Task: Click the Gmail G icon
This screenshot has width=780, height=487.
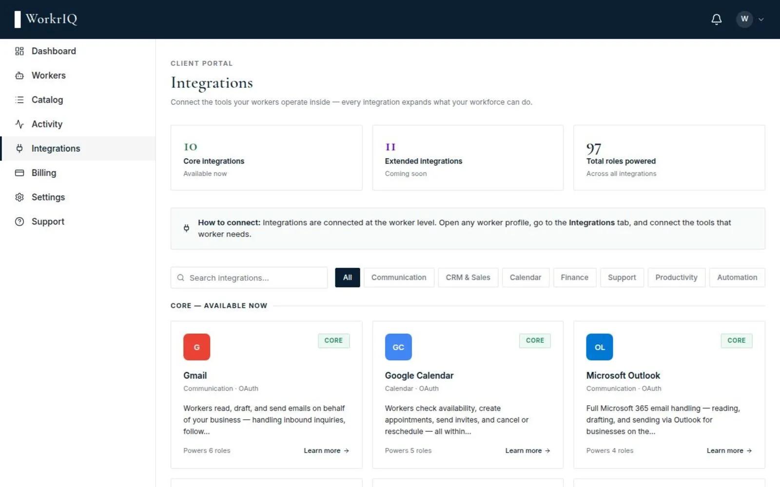Action: point(197,347)
